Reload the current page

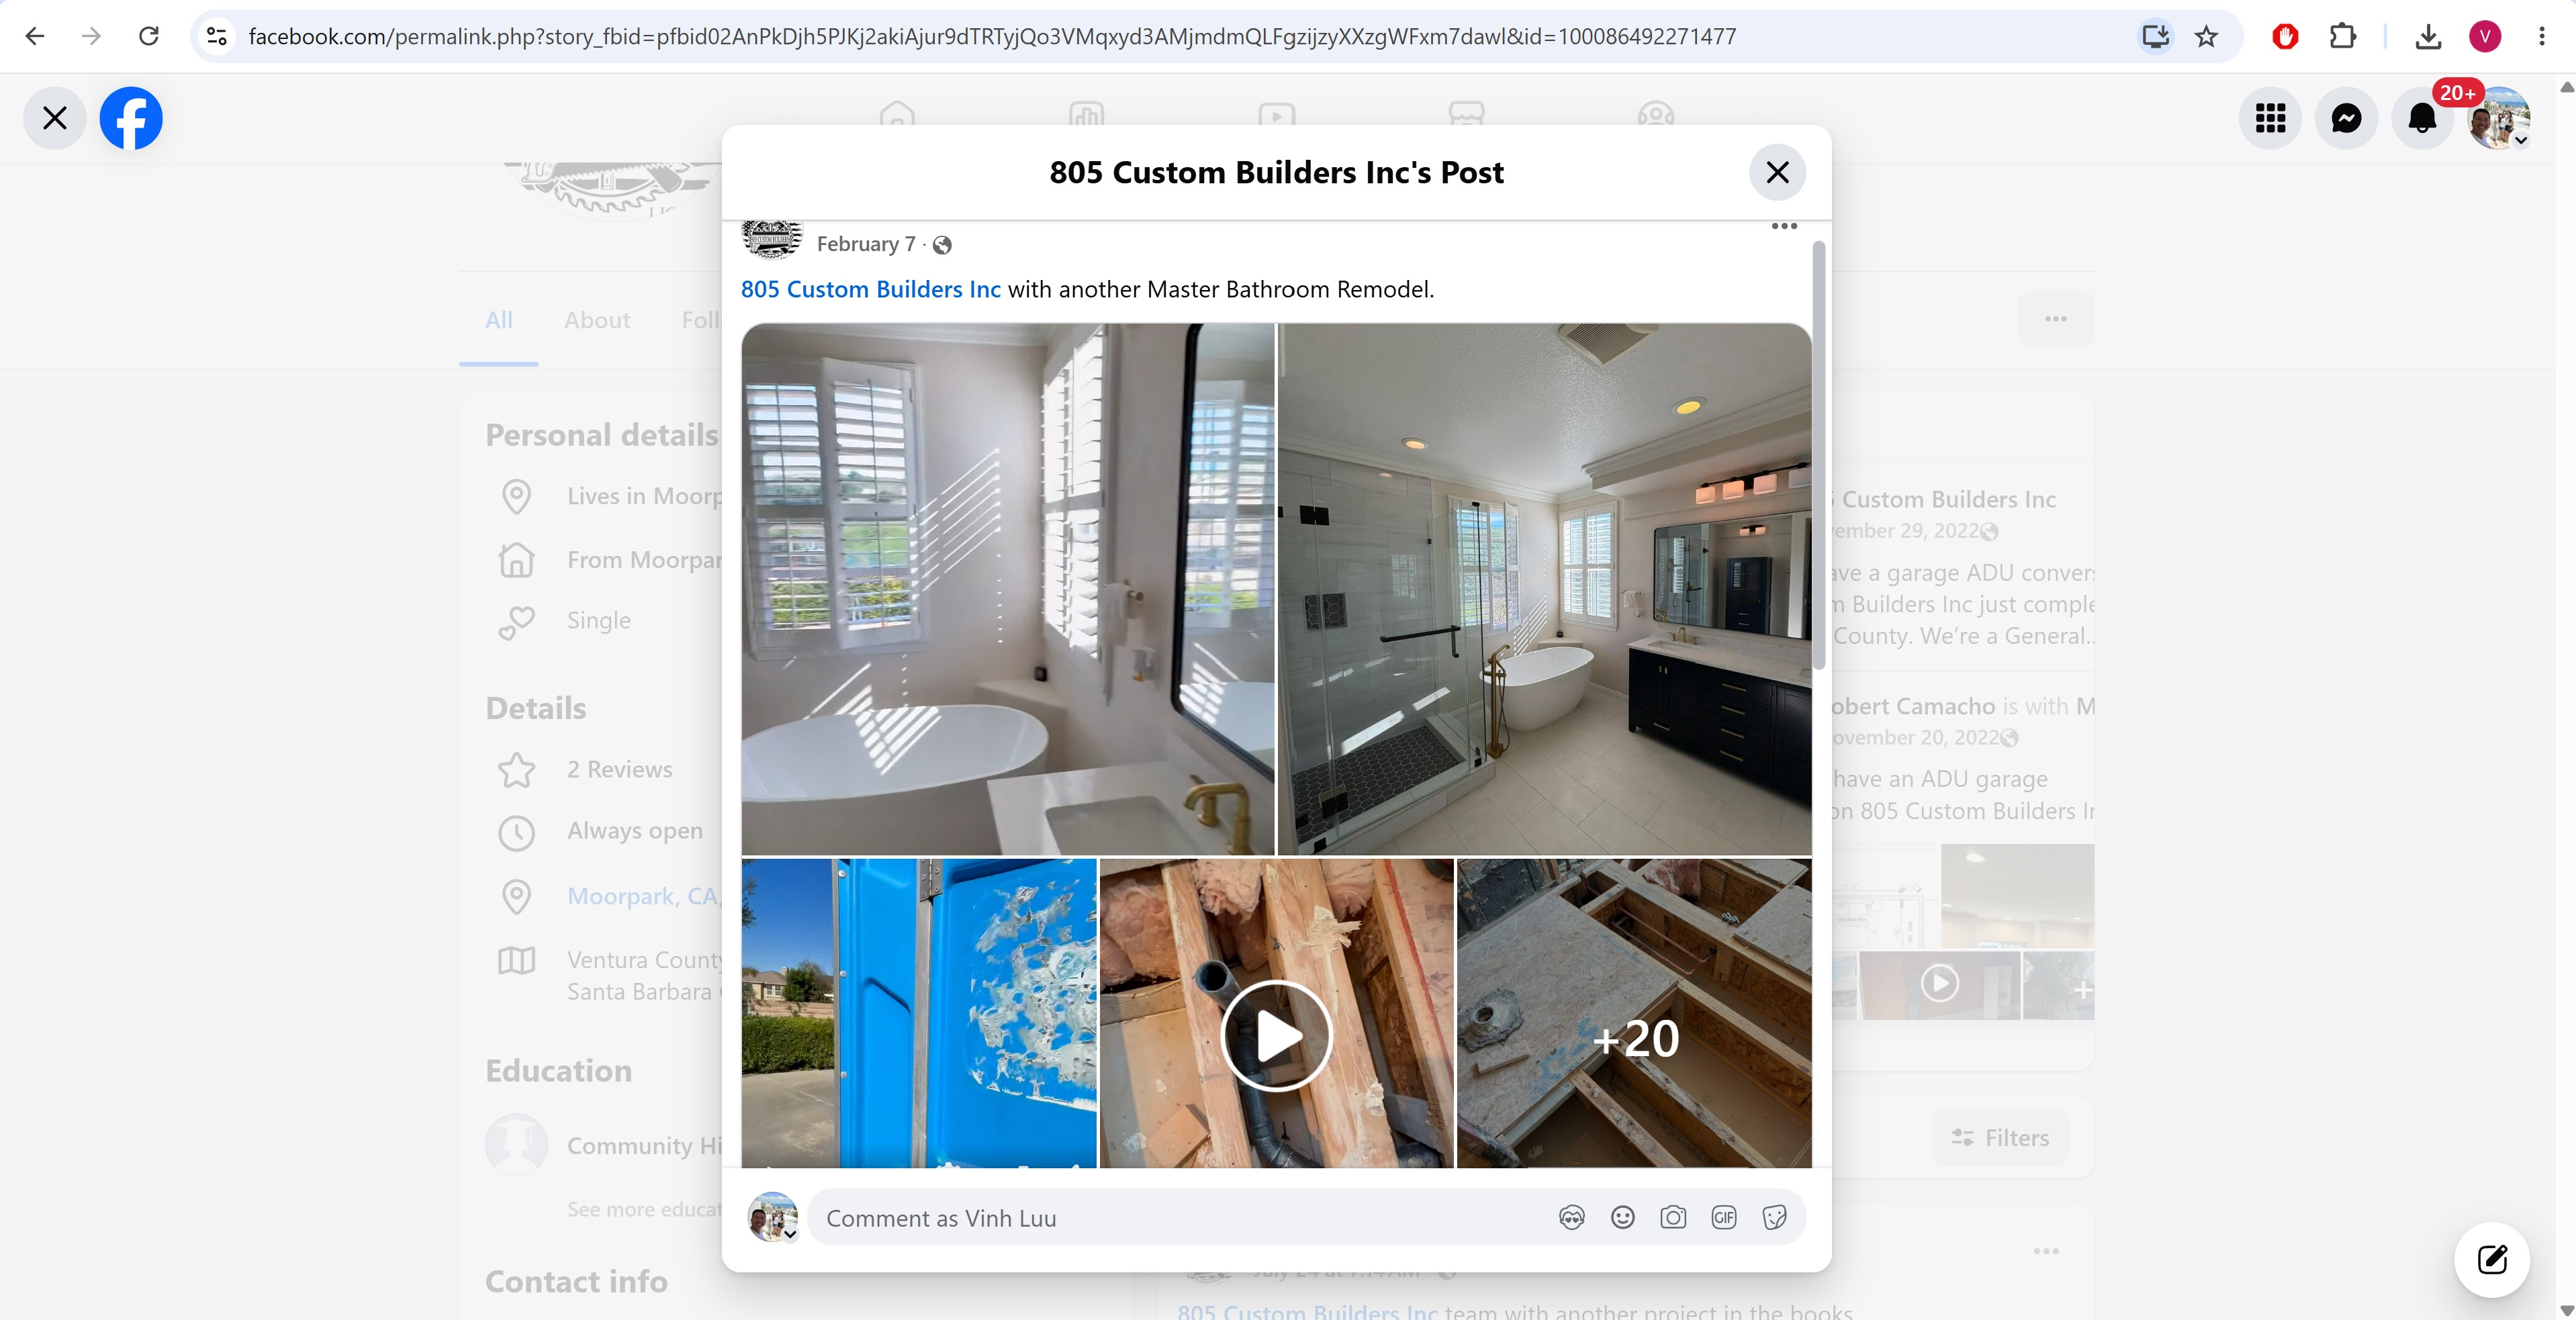tap(149, 37)
